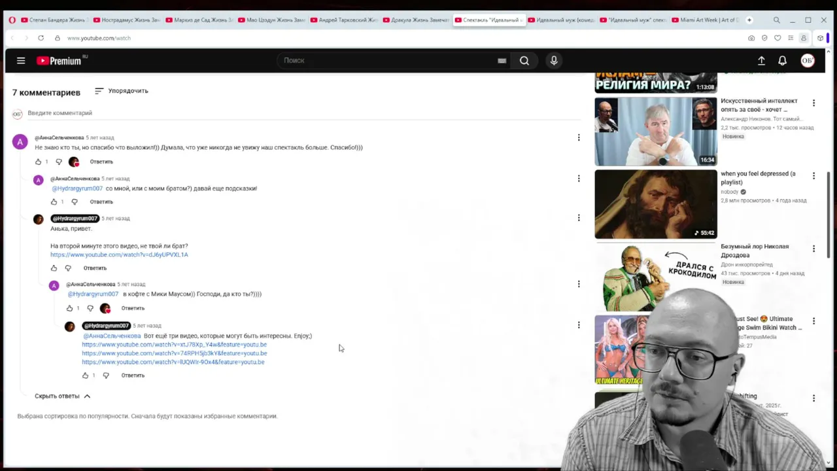
Task: Open the notifications bell
Action: (782, 61)
